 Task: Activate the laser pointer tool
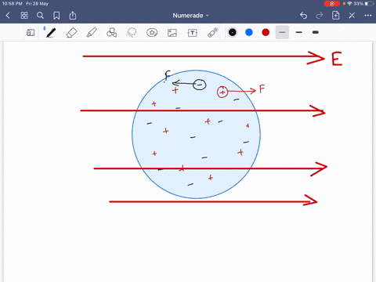tap(213, 33)
